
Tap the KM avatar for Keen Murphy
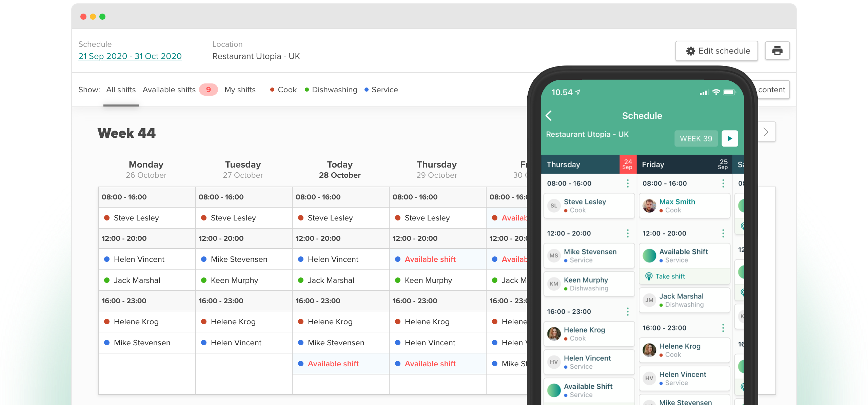point(554,284)
